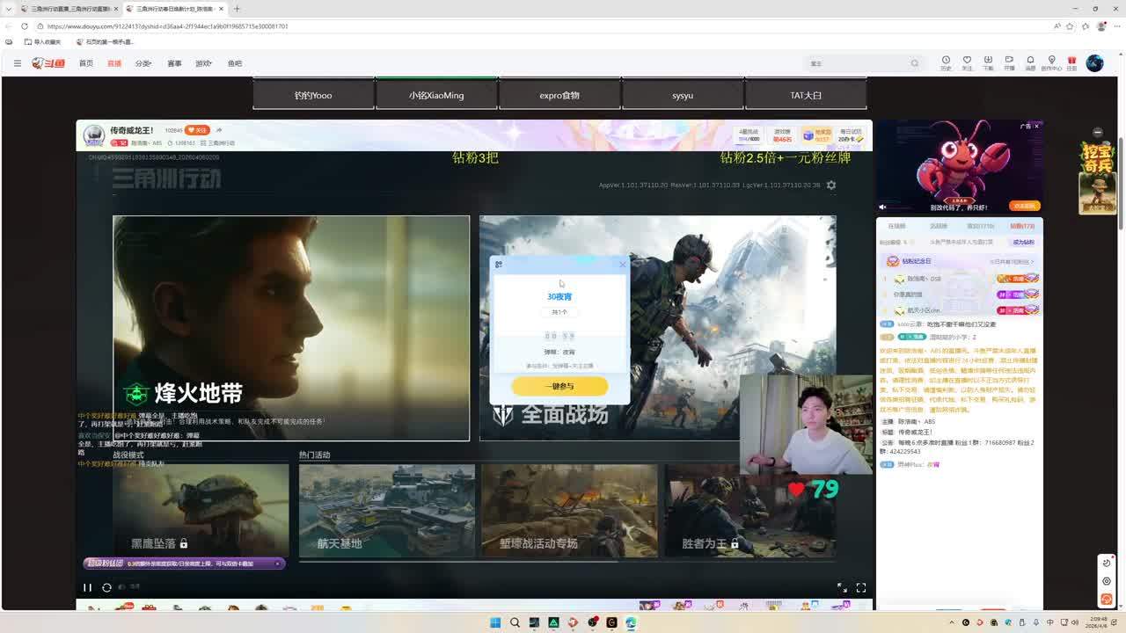Follow streamer with the orange heart button

[197, 130]
